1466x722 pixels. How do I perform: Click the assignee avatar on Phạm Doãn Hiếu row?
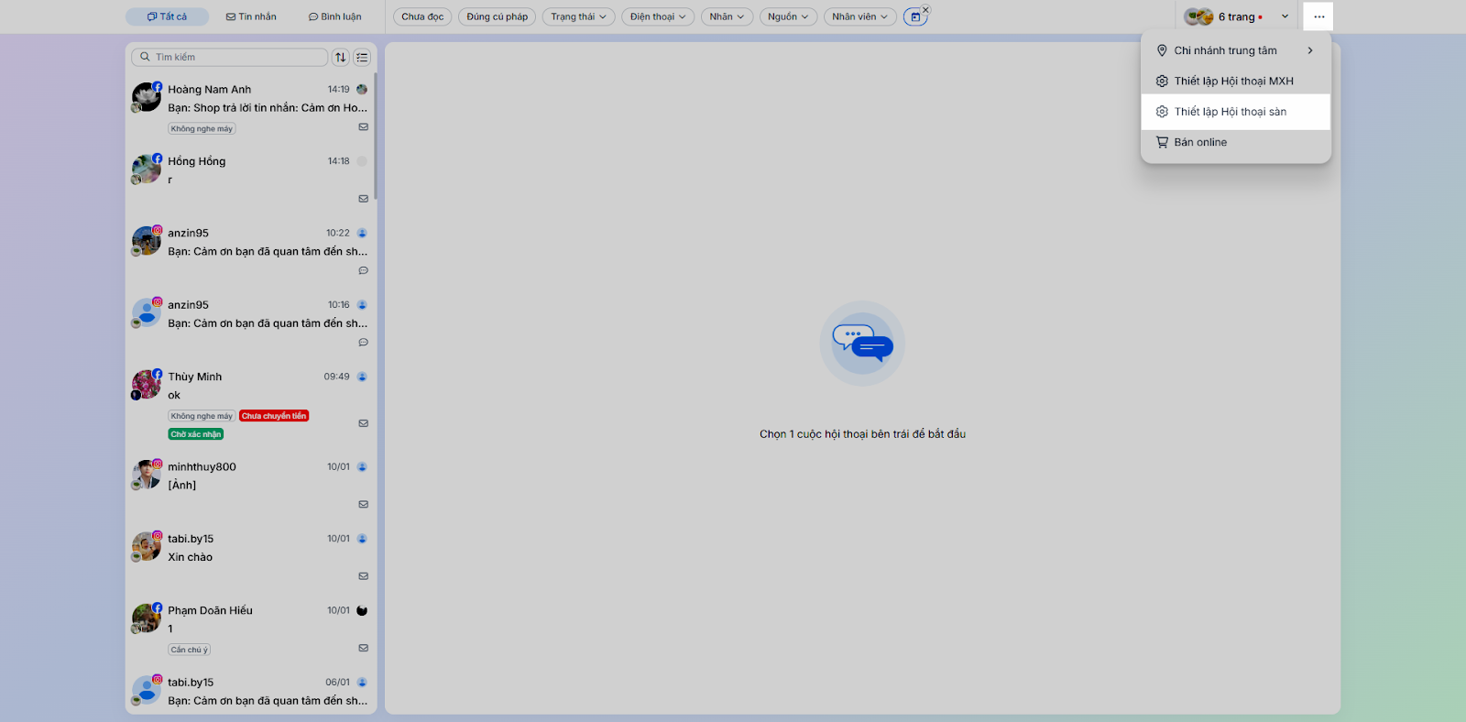click(362, 610)
